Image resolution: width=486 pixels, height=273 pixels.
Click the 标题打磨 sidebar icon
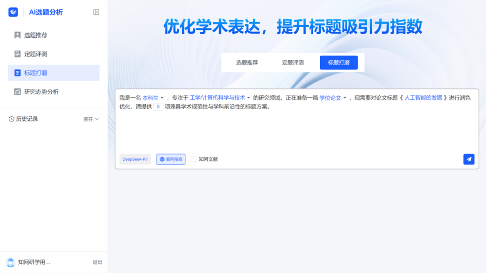click(17, 73)
